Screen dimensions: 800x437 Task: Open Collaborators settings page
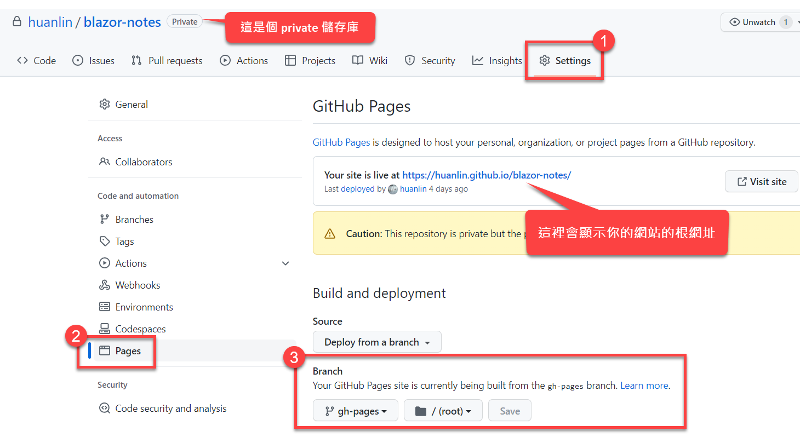tap(144, 162)
